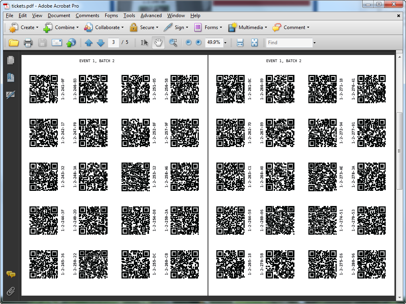The width and height of the screenshot is (406, 304).
Task: Click the Fit Width scrolling button
Action: pyautogui.click(x=240, y=43)
